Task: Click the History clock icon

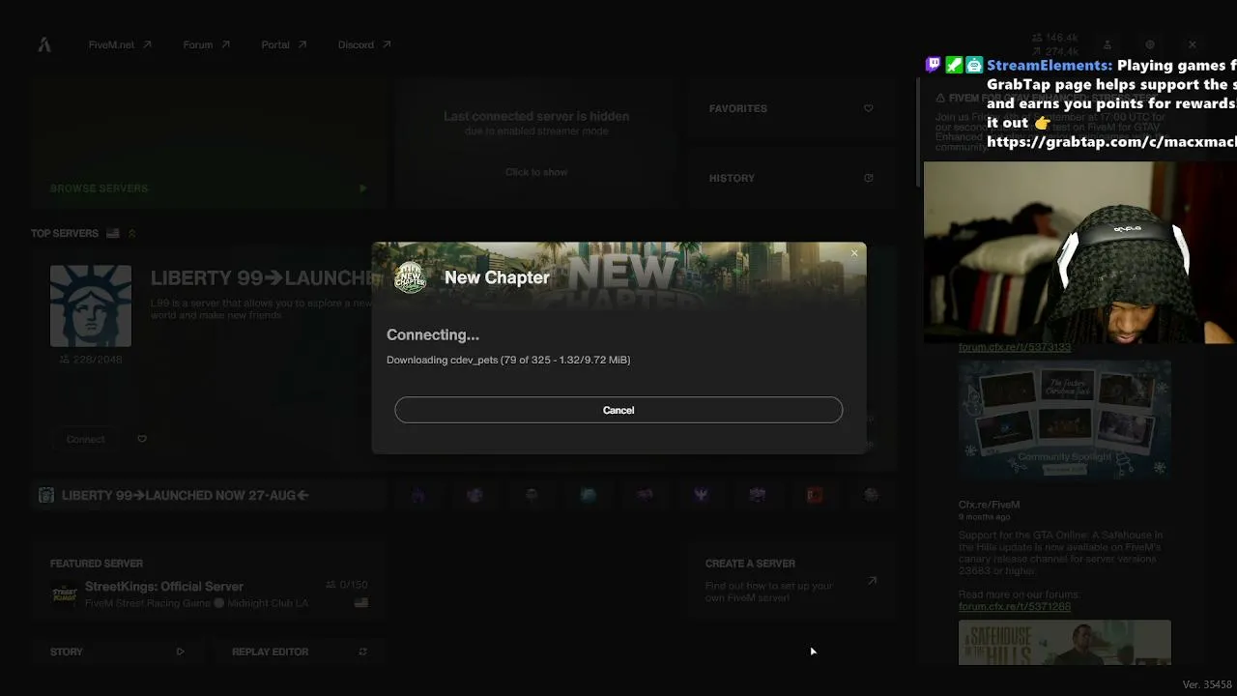Action: pyautogui.click(x=868, y=178)
